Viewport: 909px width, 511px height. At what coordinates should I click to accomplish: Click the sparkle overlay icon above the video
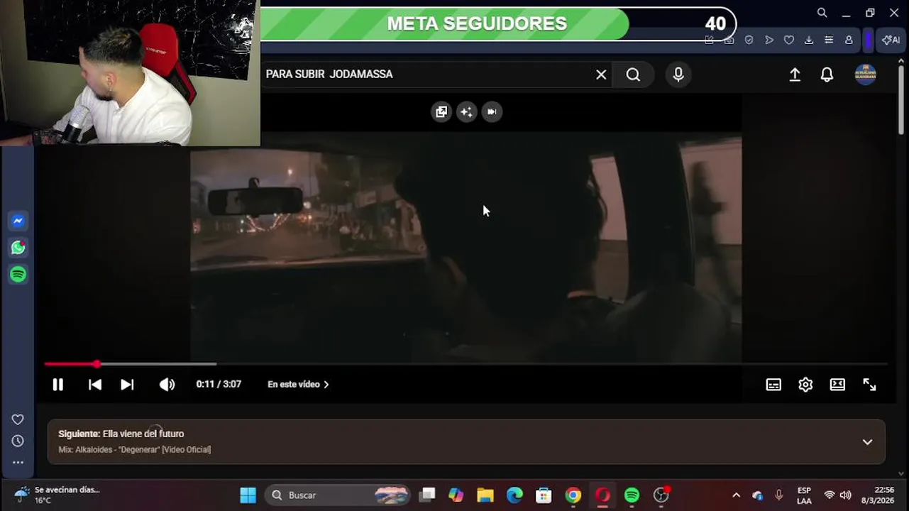point(466,111)
